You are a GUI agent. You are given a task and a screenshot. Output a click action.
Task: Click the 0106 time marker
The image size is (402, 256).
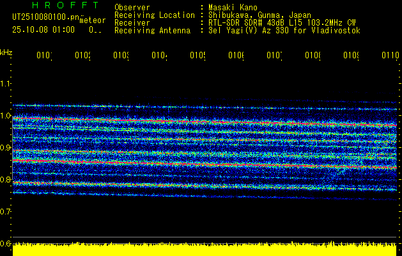(x=236, y=55)
